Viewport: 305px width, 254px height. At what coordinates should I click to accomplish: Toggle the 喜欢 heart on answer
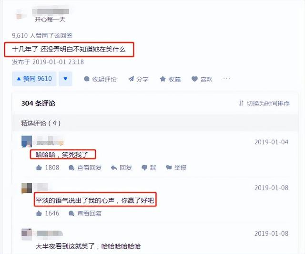click(x=202, y=79)
